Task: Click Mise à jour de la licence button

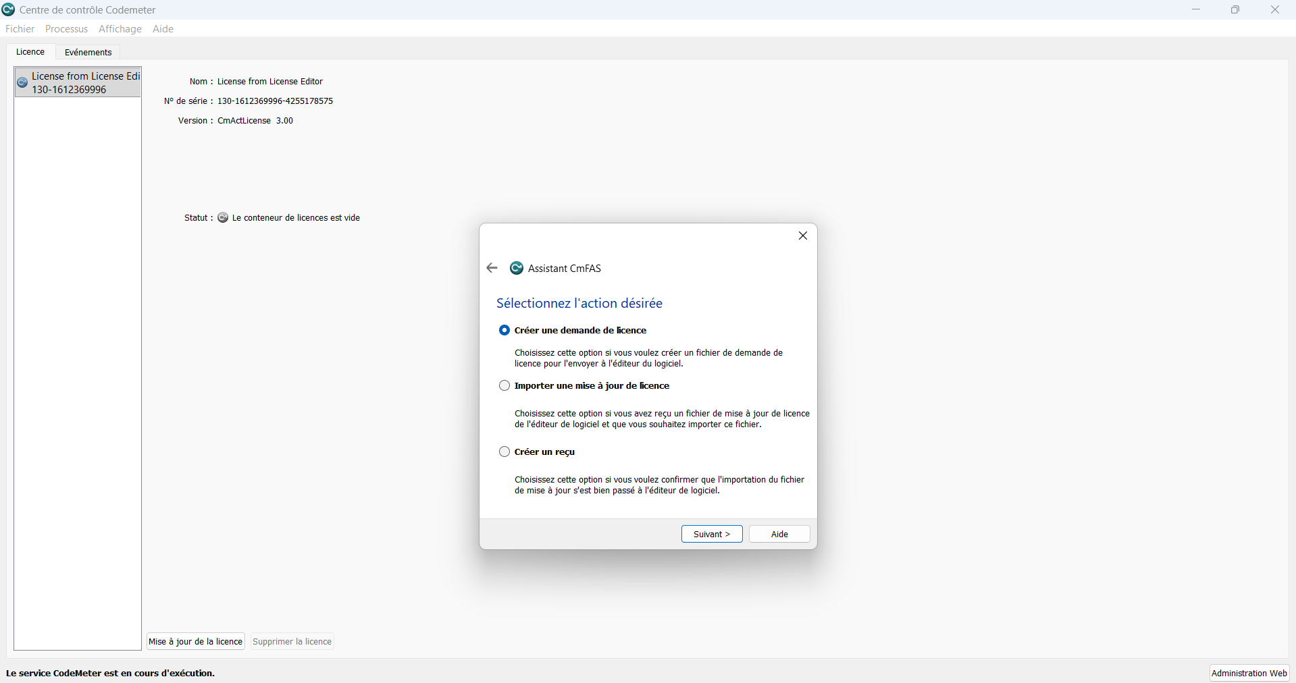Action: (x=196, y=641)
